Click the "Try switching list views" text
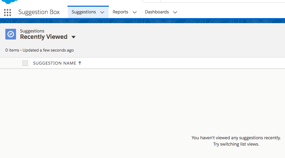Image resolution: width=285 pixels, height=158 pixels. coord(236,144)
